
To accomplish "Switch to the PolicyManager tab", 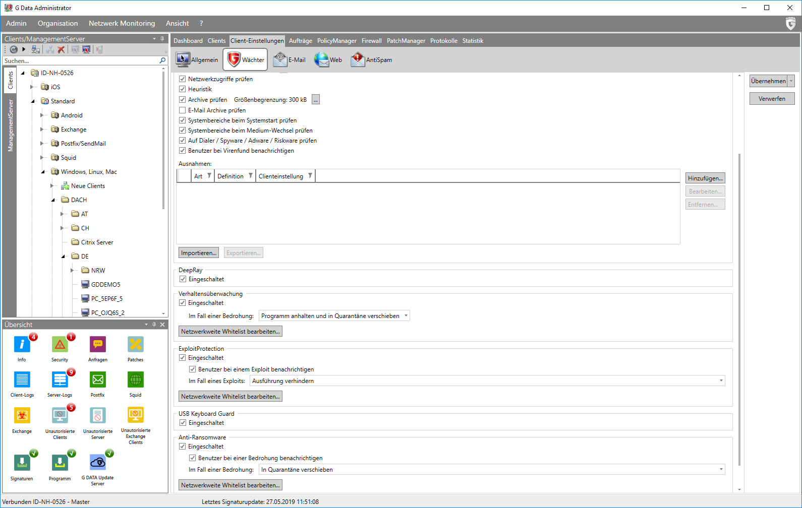I will pyautogui.click(x=336, y=41).
